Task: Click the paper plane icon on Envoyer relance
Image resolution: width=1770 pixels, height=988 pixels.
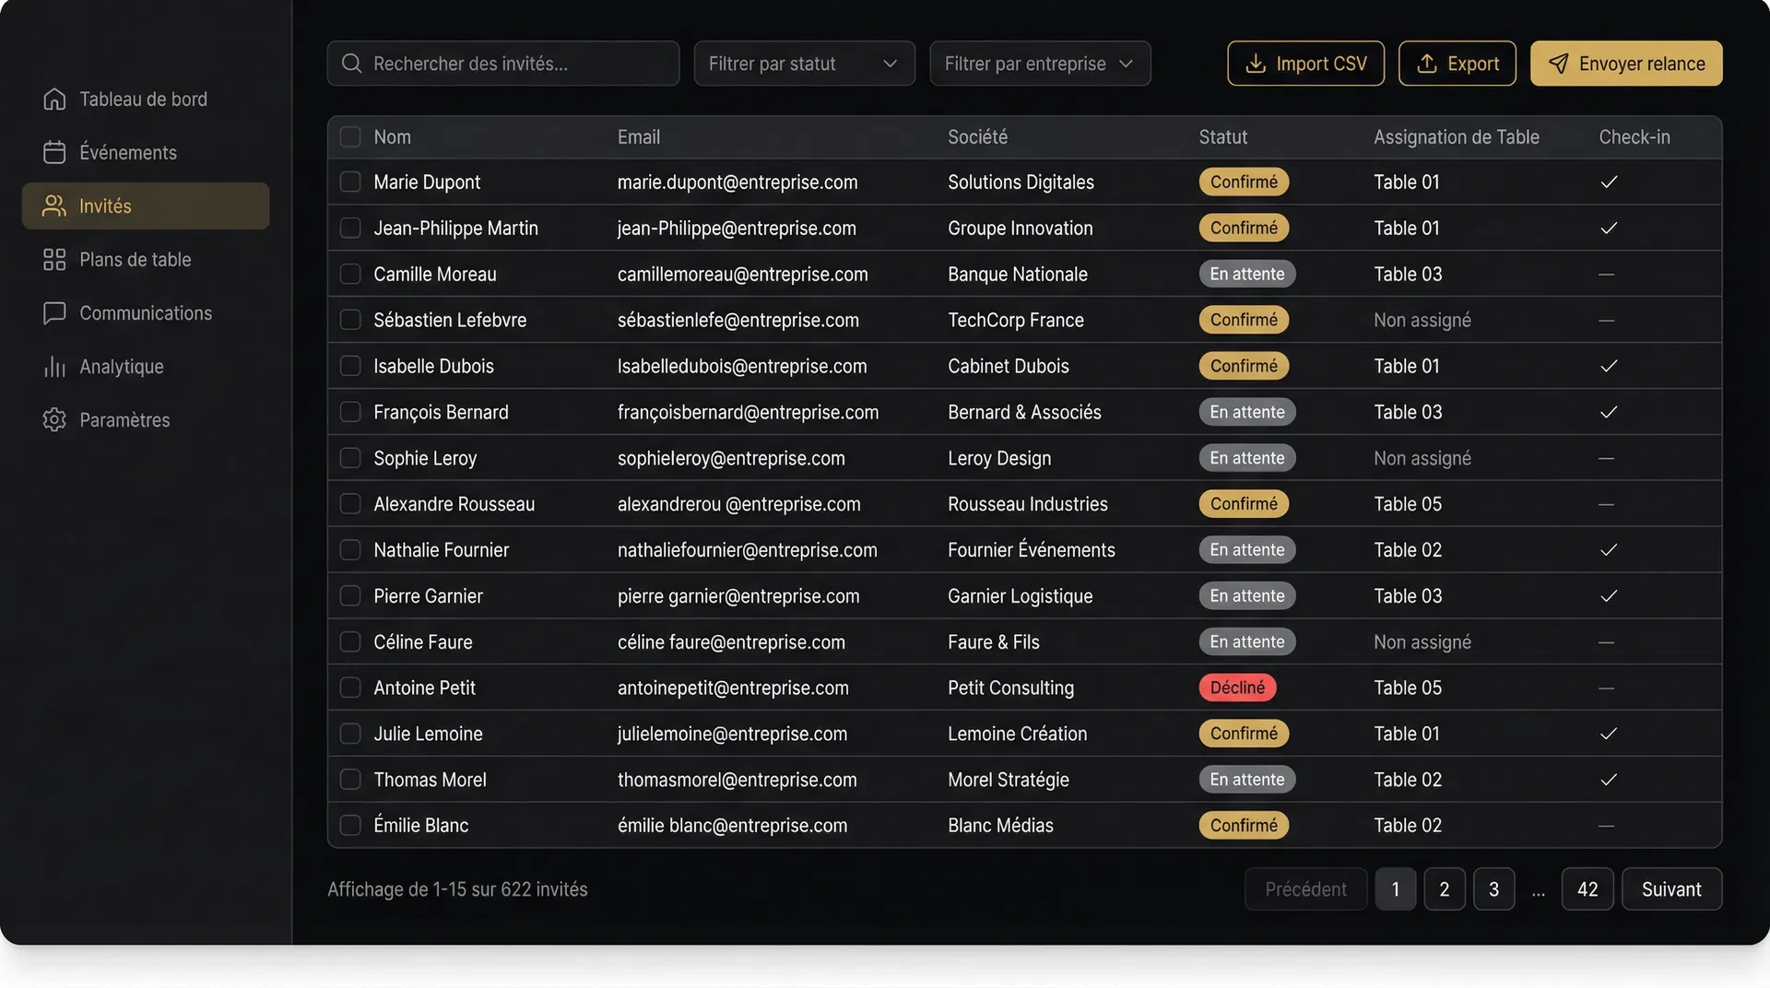Action: coord(1558,64)
